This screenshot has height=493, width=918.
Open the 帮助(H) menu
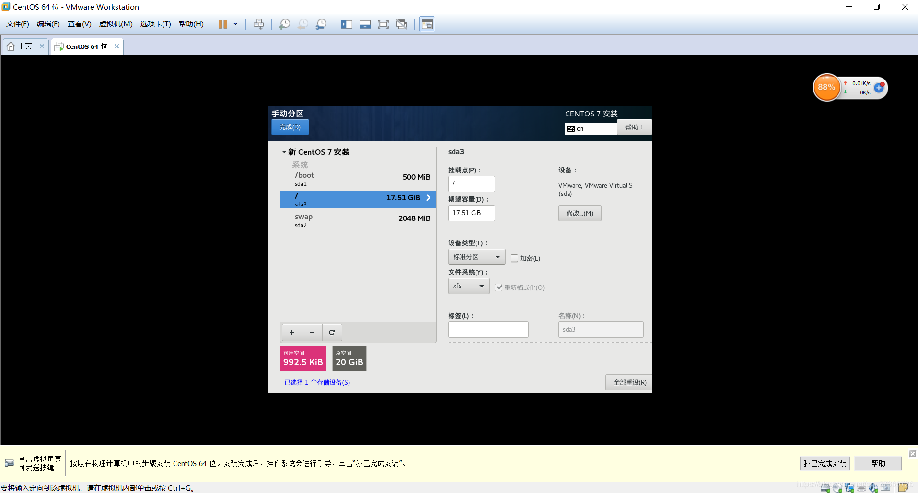(x=191, y=24)
